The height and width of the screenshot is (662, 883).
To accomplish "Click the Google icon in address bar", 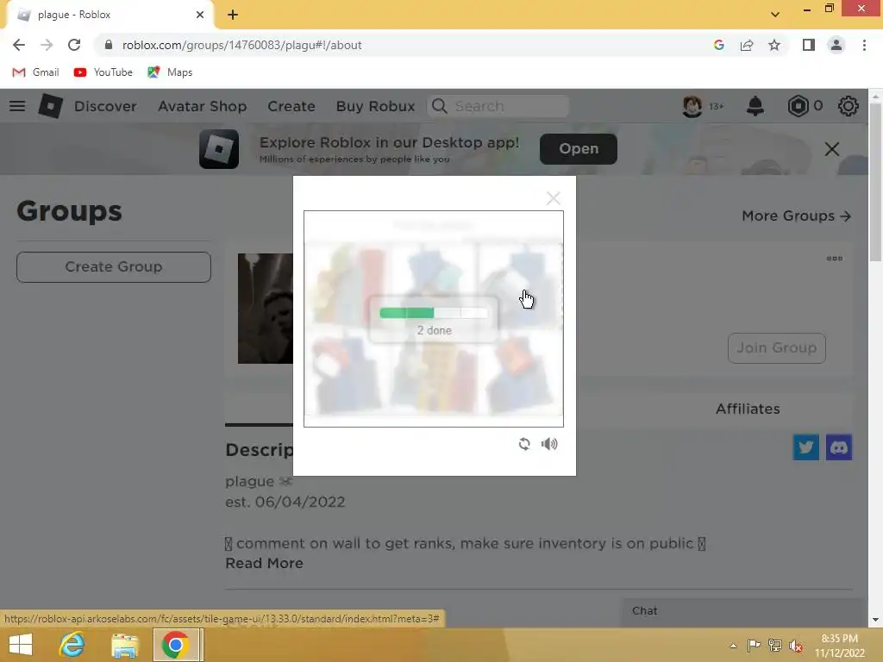I will point(718,45).
